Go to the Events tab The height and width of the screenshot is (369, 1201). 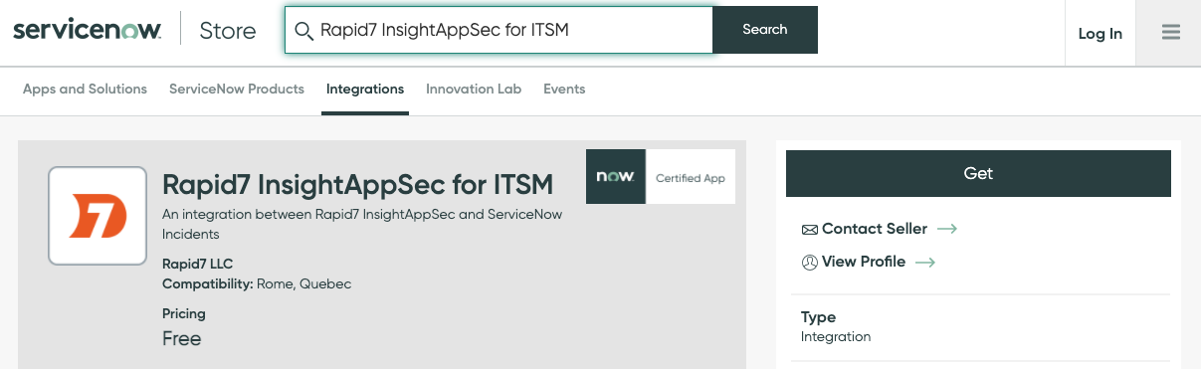pos(564,89)
